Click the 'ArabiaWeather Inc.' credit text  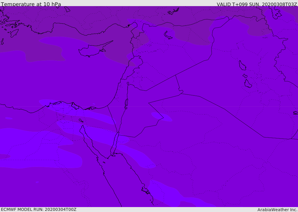[277, 210]
